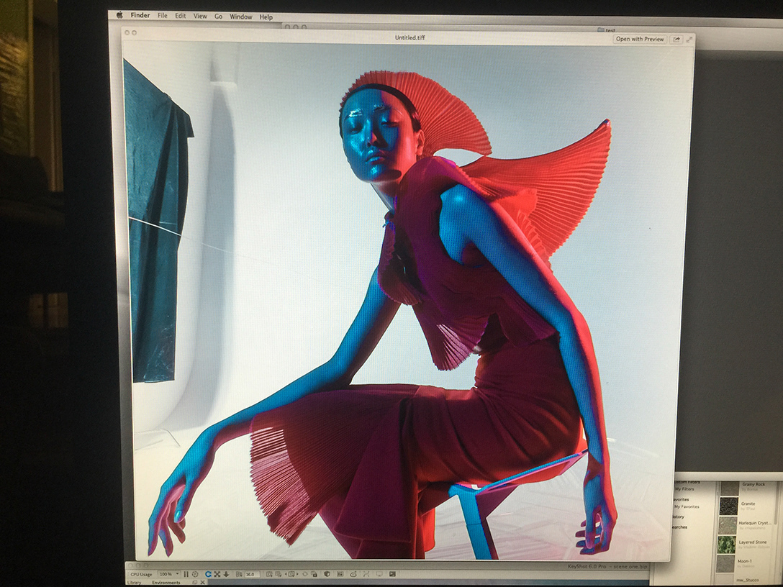The width and height of the screenshot is (783, 587).
Task: Click the field of view icon beside the 16.0 field
Action: pos(239,575)
